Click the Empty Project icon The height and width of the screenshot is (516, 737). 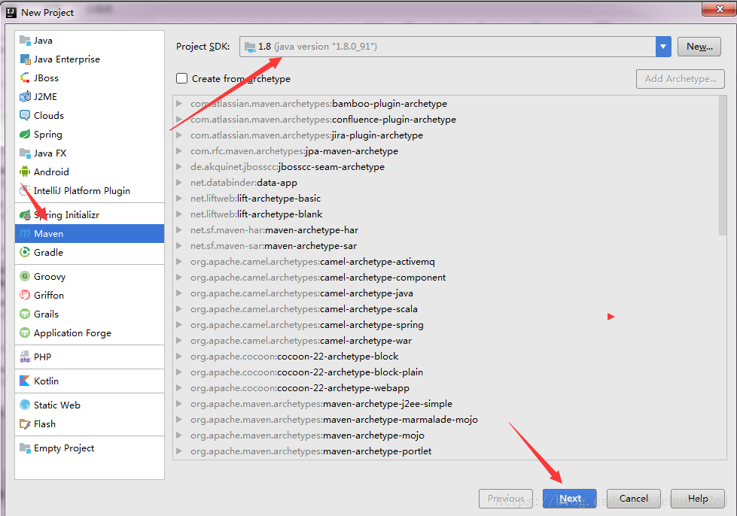click(x=25, y=448)
